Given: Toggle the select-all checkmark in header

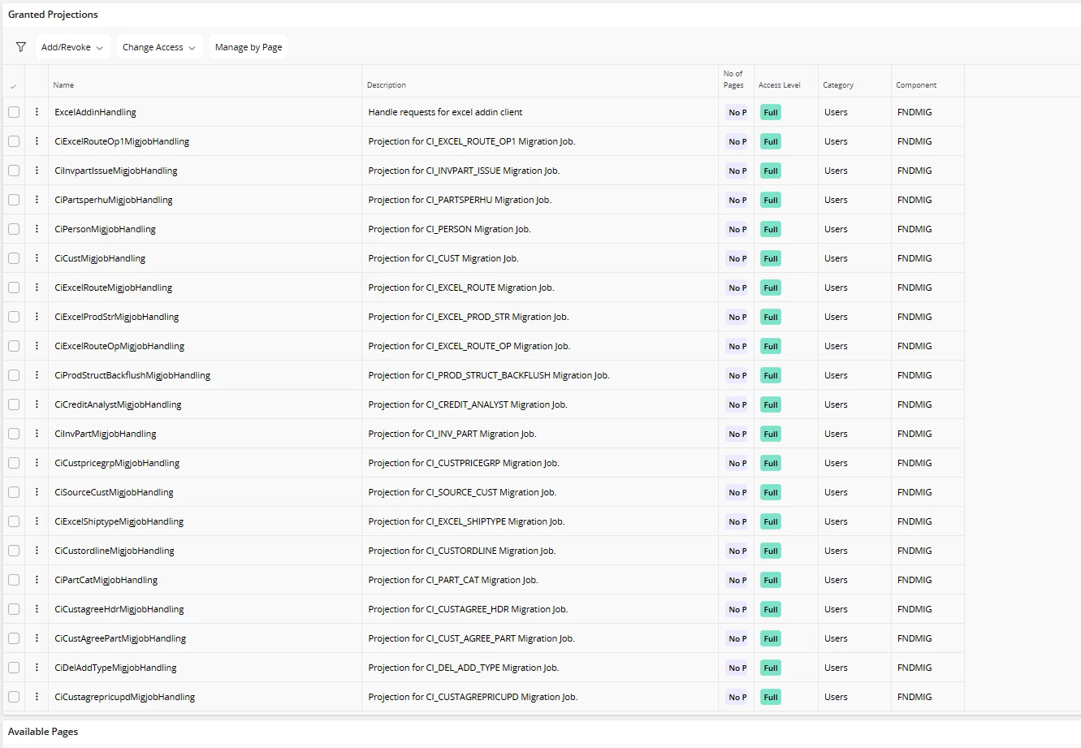Looking at the screenshot, I should coord(13,86).
